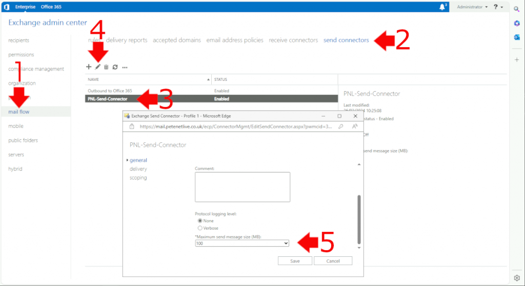
Task: Select the Verbose protocol logging option
Action: point(200,228)
